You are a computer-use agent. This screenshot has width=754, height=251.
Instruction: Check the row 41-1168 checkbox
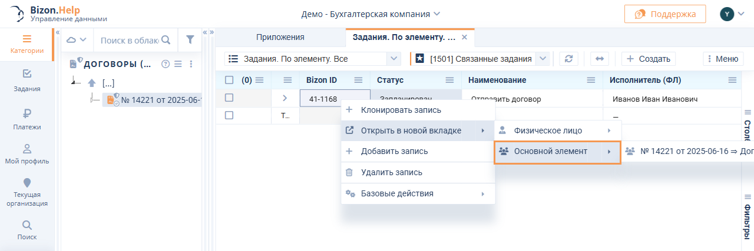(229, 98)
